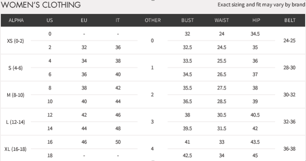The image size is (306, 161).
Task: Click the OTHER column header
Action: coord(153,20)
